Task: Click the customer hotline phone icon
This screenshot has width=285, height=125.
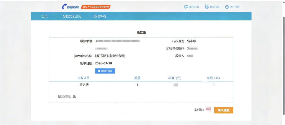Action: [x=64, y=7]
